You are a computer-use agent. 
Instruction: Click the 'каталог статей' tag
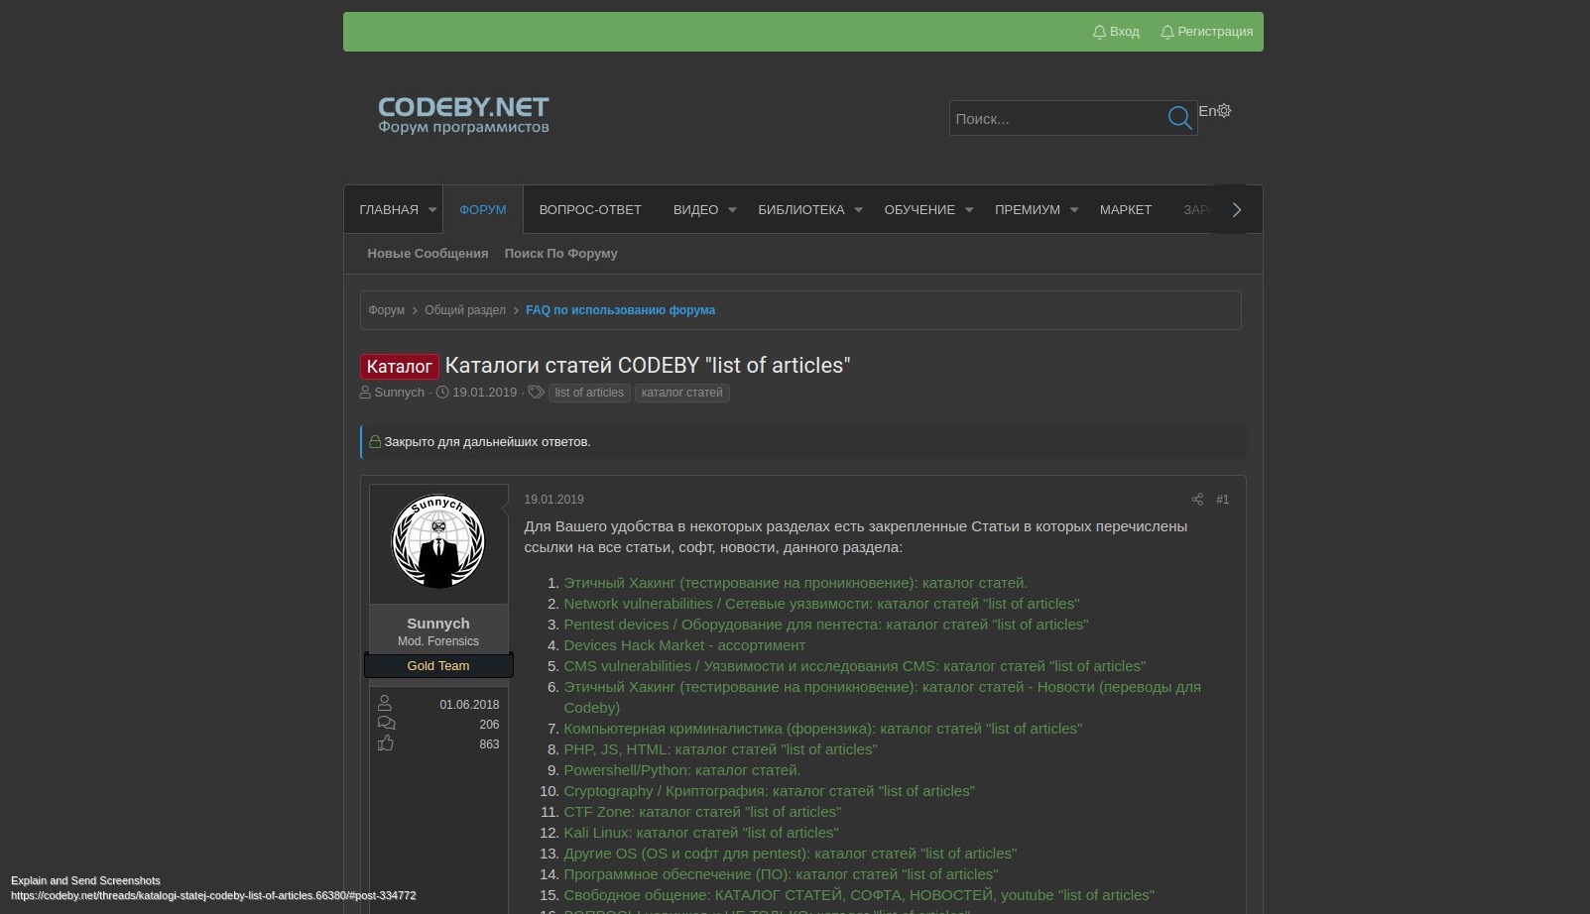[x=682, y=393]
